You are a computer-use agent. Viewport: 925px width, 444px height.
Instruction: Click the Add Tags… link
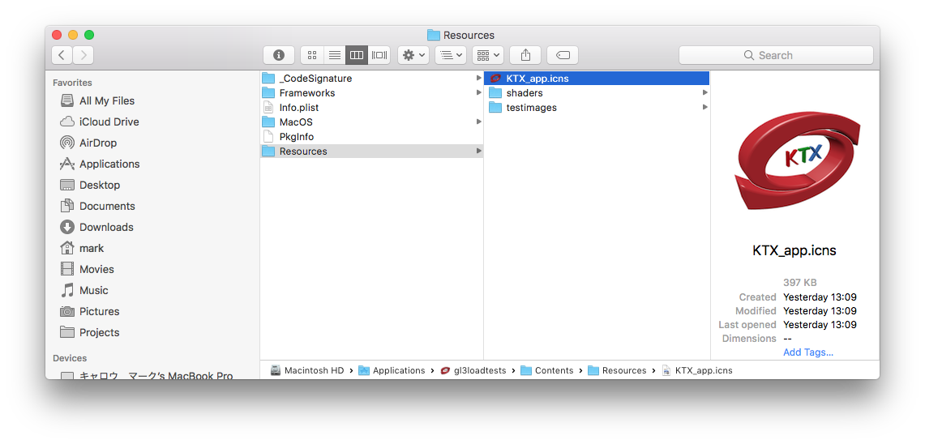pos(807,352)
